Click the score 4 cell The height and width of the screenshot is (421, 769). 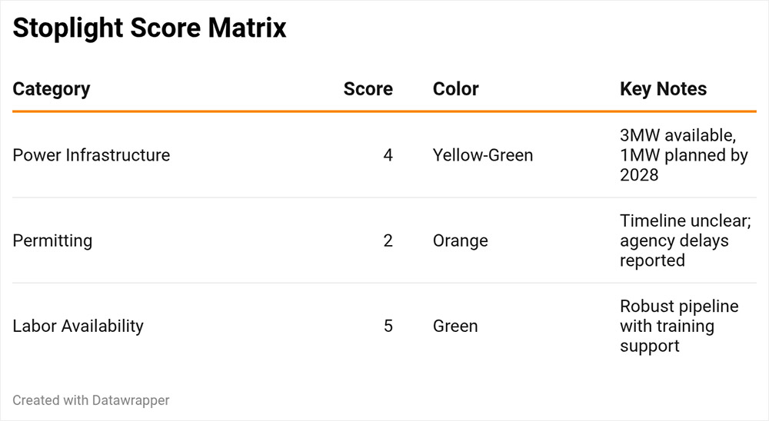click(x=388, y=155)
